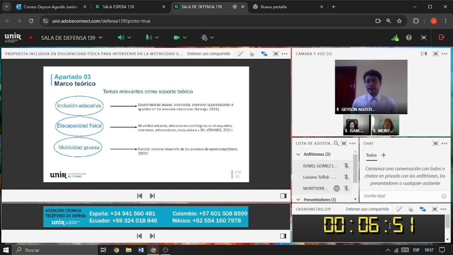Open SALA DE DEFENSA 139 room menu
The width and height of the screenshot is (453, 255).
coord(72,38)
